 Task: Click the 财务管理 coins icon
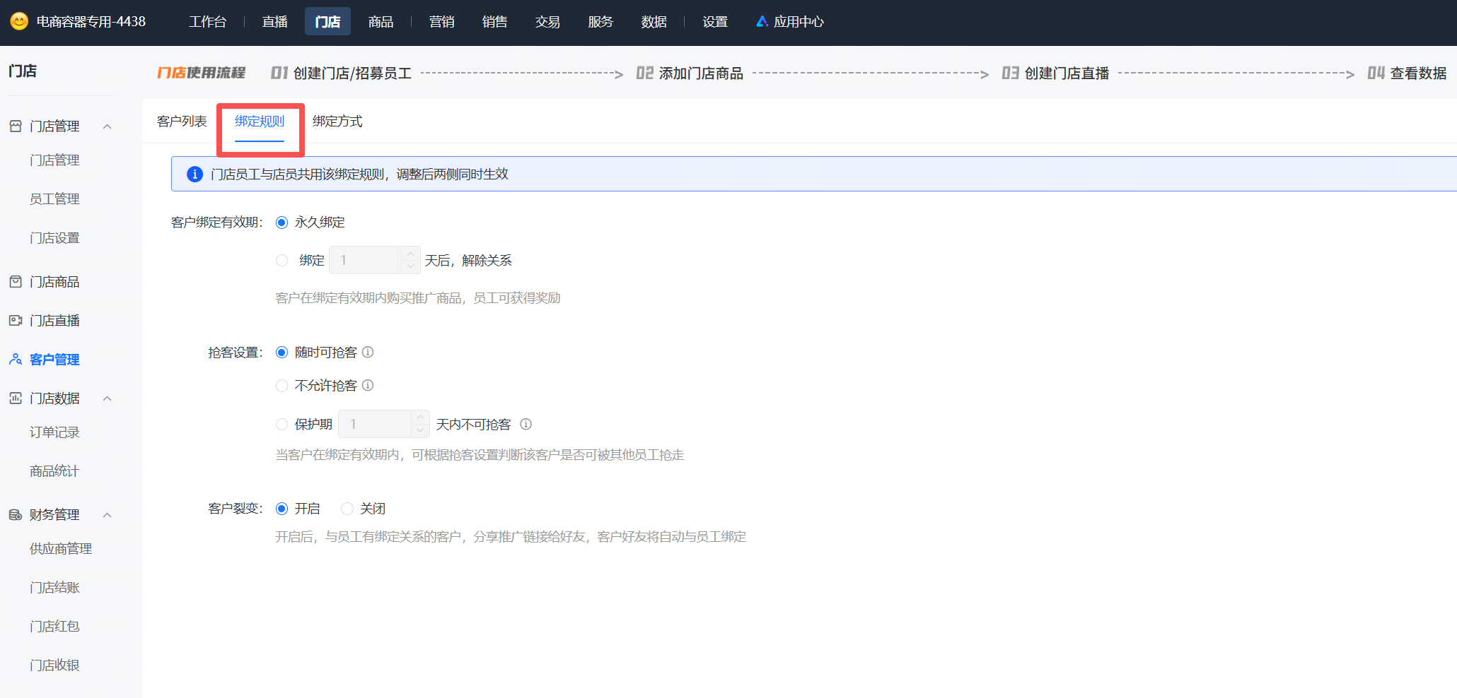point(16,515)
